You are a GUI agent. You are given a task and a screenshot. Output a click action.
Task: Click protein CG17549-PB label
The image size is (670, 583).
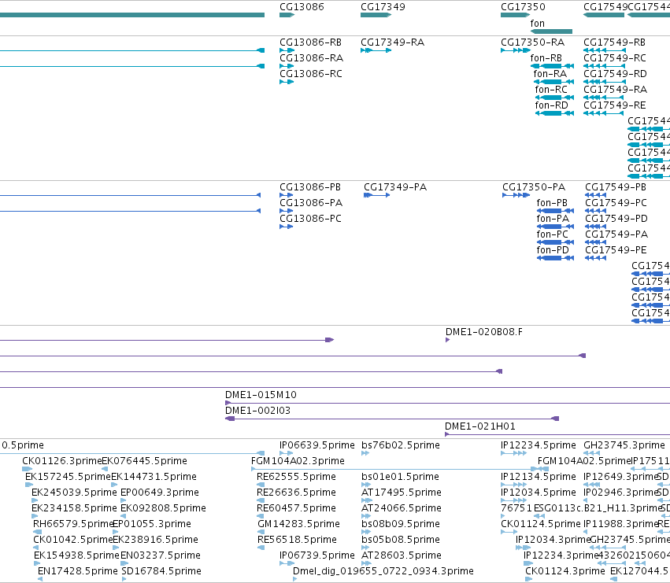(x=616, y=187)
